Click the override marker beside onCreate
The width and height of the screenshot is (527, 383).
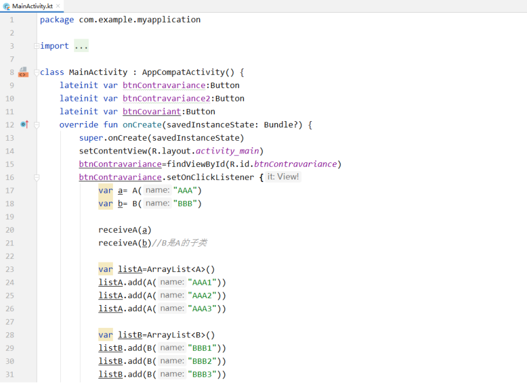point(24,124)
